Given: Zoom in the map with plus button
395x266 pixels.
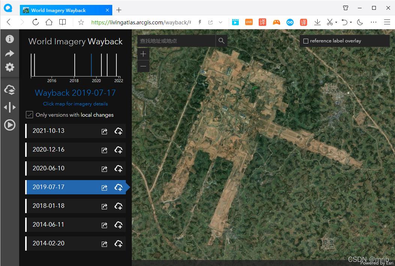Looking at the screenshot, I should 143,54.
